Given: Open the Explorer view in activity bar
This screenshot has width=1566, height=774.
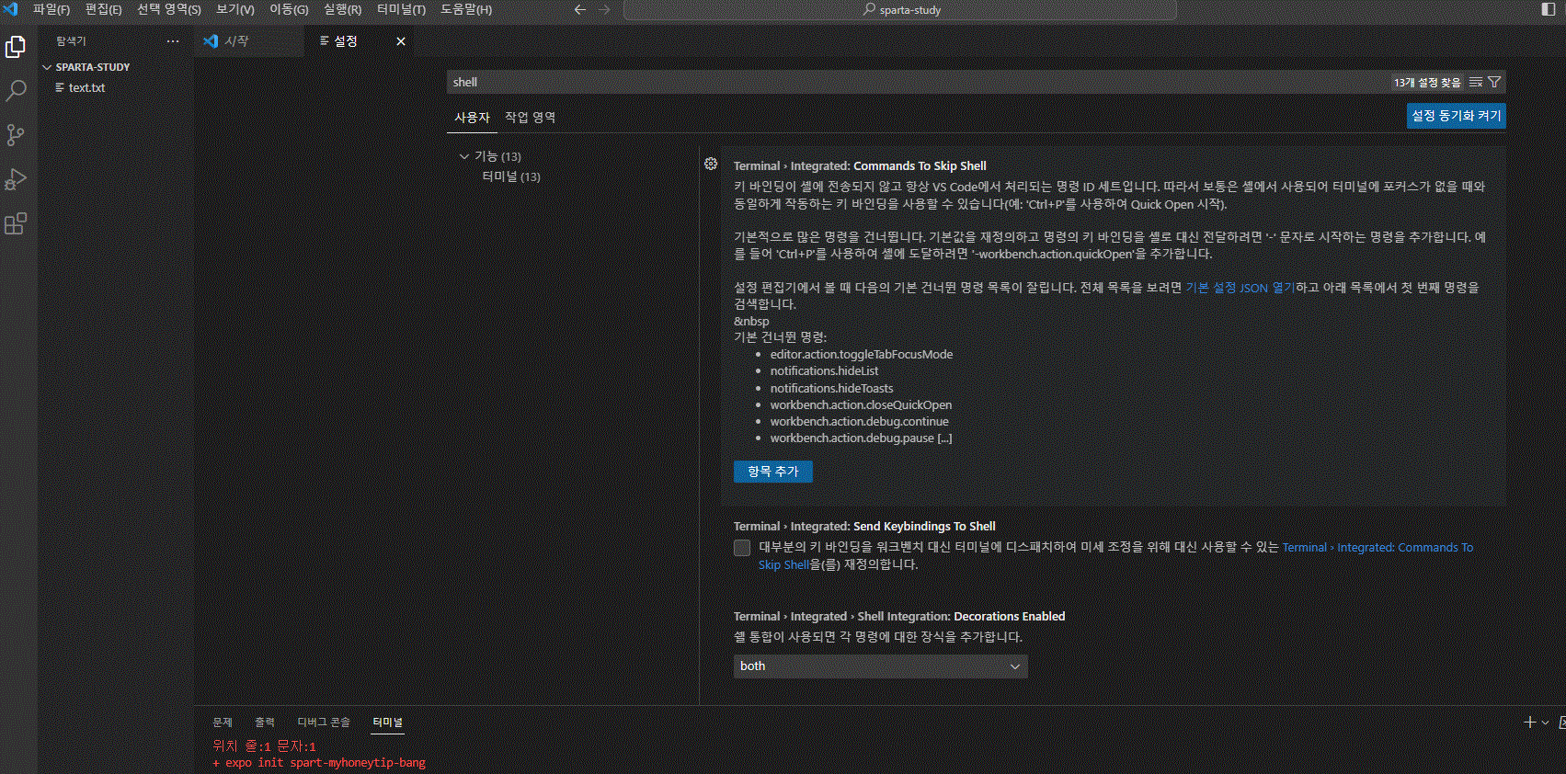Looking at the screenshot, I should click(x=16, y=46).
